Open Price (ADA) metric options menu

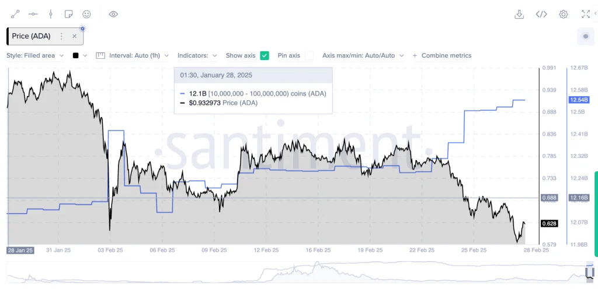pyautogui.click(x=61, y=36)
